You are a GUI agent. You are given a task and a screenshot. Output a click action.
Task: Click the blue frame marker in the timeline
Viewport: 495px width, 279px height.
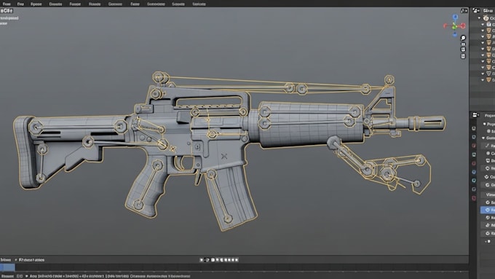[x=7, y=267]
